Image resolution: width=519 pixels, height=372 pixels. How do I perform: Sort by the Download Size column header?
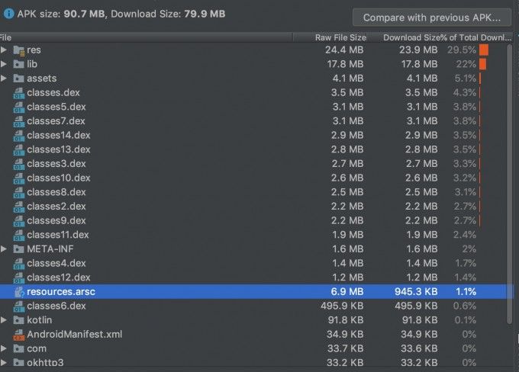410,37
